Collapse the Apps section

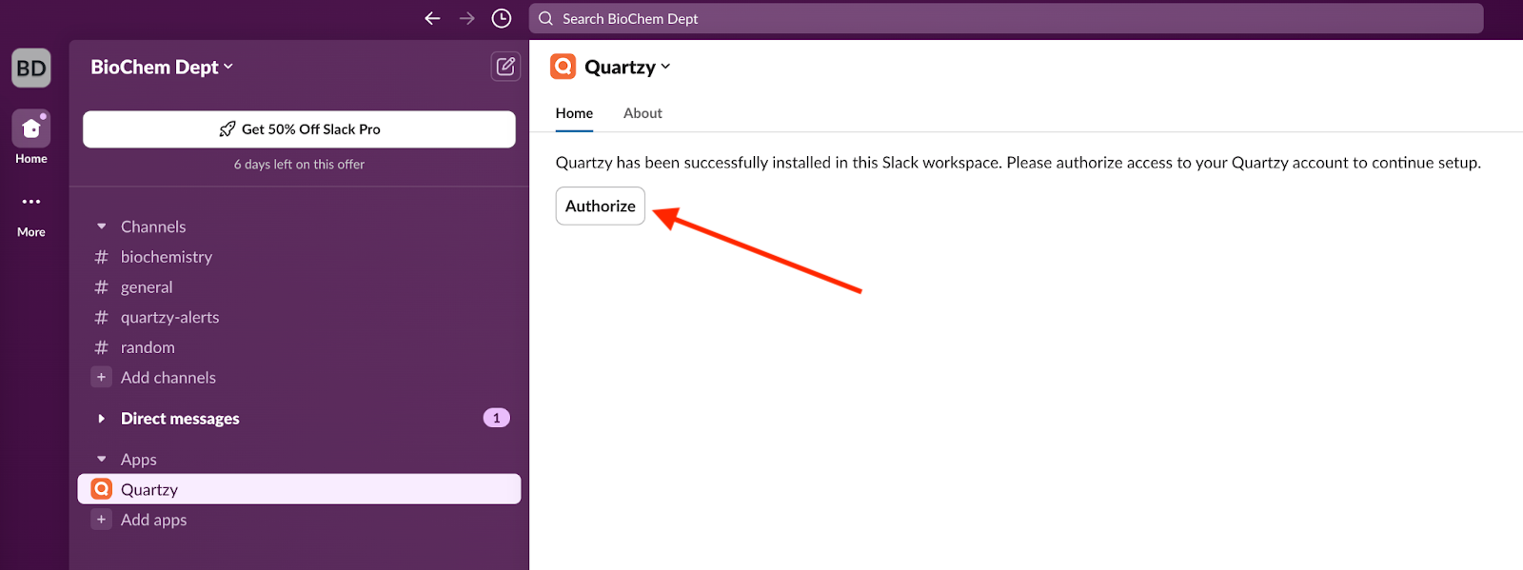point(102,459)
